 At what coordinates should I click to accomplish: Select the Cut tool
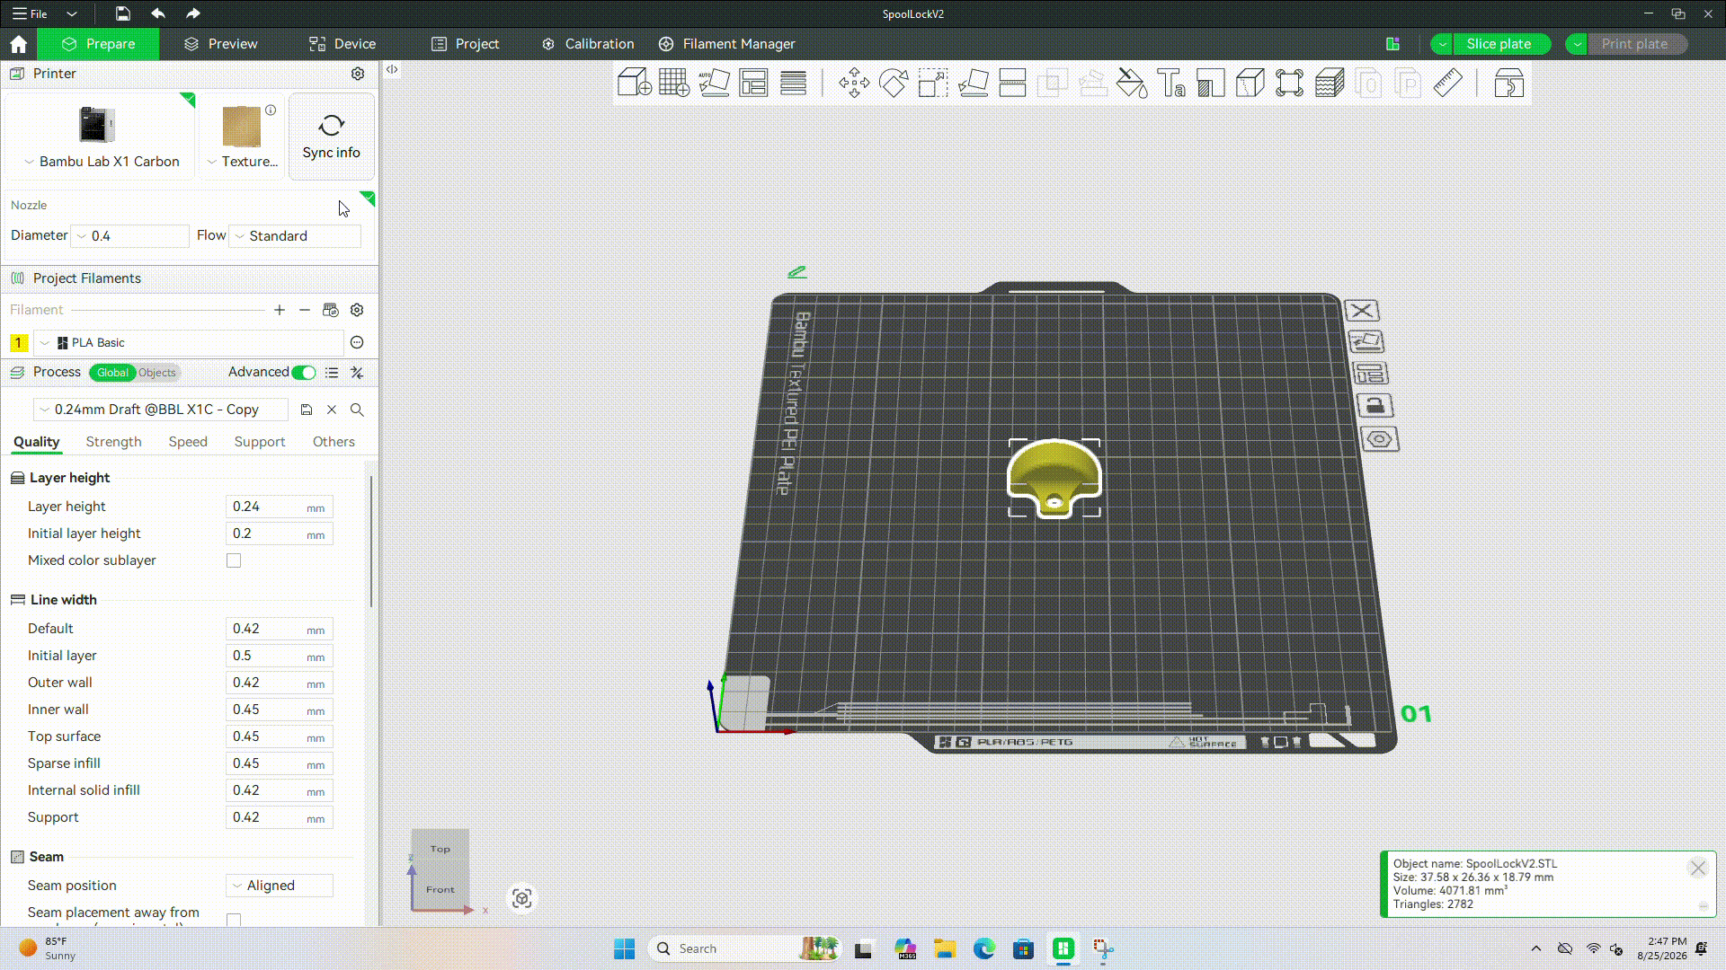coord(1012,84)
